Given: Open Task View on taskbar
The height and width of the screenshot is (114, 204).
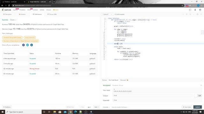Looking at the screenshot, I should 49,112.
